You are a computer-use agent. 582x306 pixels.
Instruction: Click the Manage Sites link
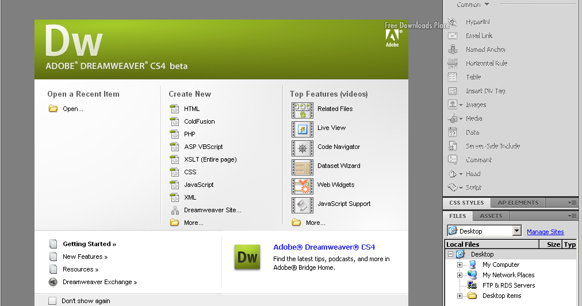click(545, 232)
